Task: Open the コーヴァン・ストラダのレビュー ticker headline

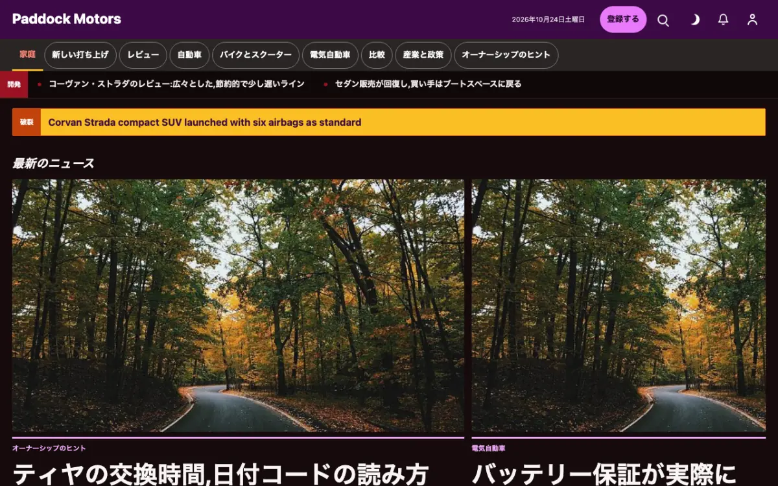Action: tap(176, 84)
